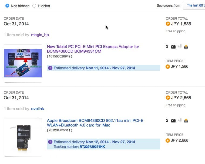Viewport: 205px width, 164px height.
Task: Click the paid dollar icon for the magic_hp order
Action: pos(167,47)
